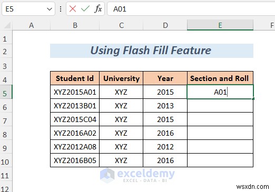Select empty Section and Roll cell in row 7
275x192 pixels.
(x=220, y=119)
